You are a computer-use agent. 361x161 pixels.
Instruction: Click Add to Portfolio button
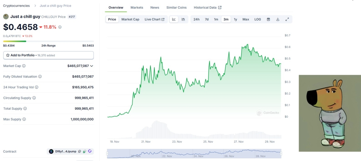pyautogui.click(x=48, y=55)
